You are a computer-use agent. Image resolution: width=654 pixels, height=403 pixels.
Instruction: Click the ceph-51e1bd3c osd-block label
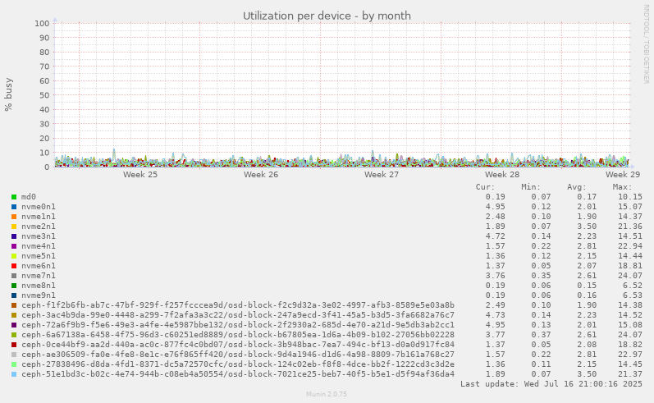238,374
